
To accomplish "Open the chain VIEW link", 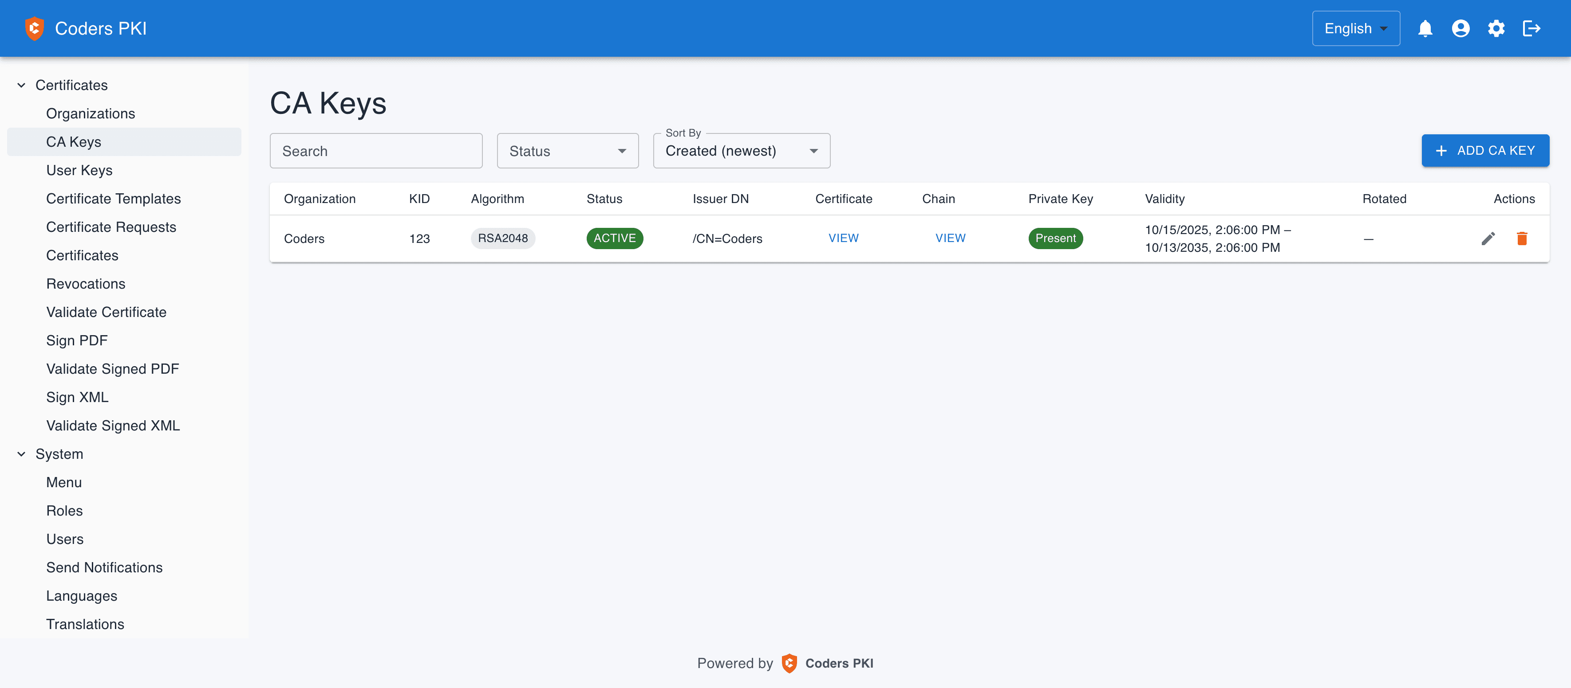I will tap(950, 238).
